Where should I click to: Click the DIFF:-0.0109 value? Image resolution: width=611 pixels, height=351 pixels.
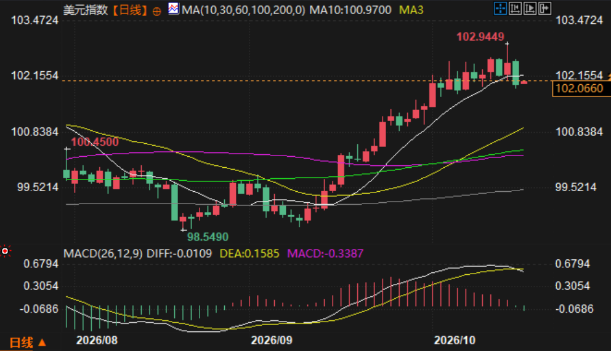179,253
